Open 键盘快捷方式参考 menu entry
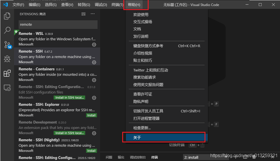Image resolution: width=280 pixels, height=161 pixels. [x=167, y=46]
